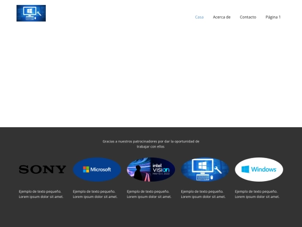Image resolution: width=302 pixels, height=227 pixels.
Task: Go to the Acerca de page
Action: (x=221, y=17)
